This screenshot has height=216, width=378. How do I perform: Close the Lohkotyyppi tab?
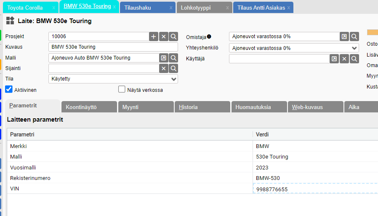227,8
